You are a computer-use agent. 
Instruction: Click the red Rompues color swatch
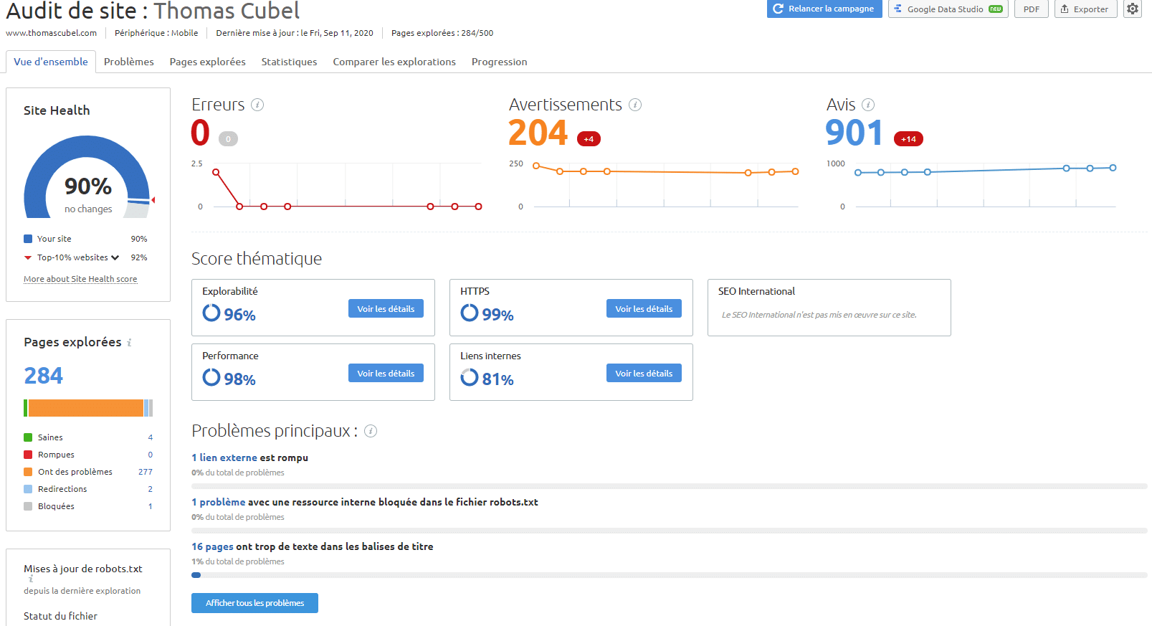pos(28,455)
